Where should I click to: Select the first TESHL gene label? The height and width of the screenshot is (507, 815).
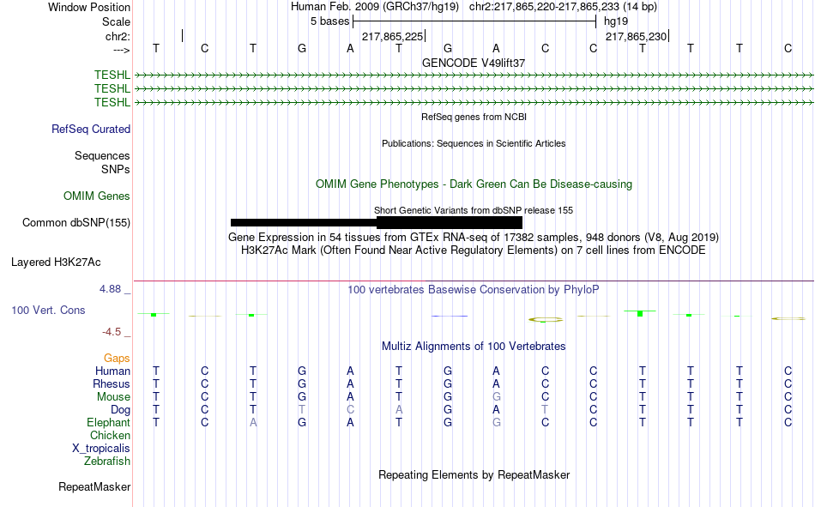pyautogui.click(x=112, y=75)
